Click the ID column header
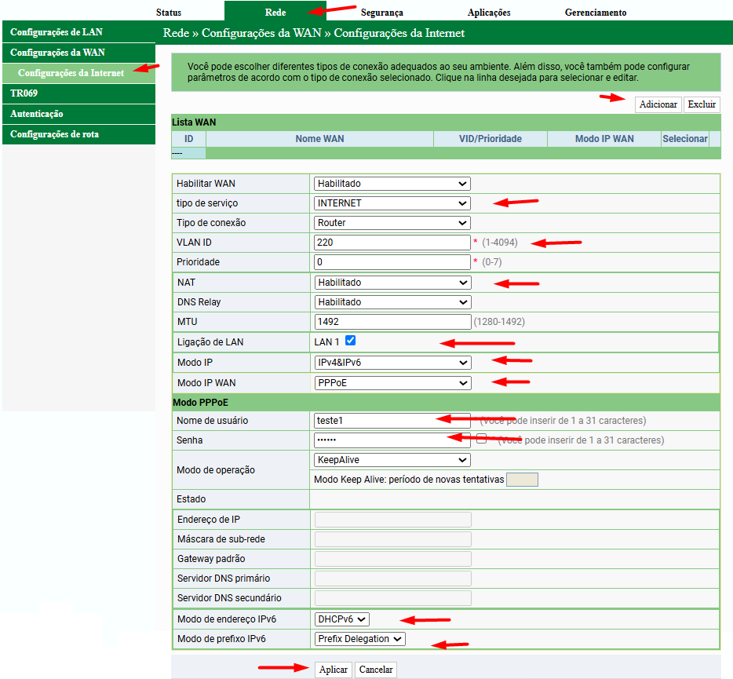Viewport: 733px width, 679px height. coord(189,139)
